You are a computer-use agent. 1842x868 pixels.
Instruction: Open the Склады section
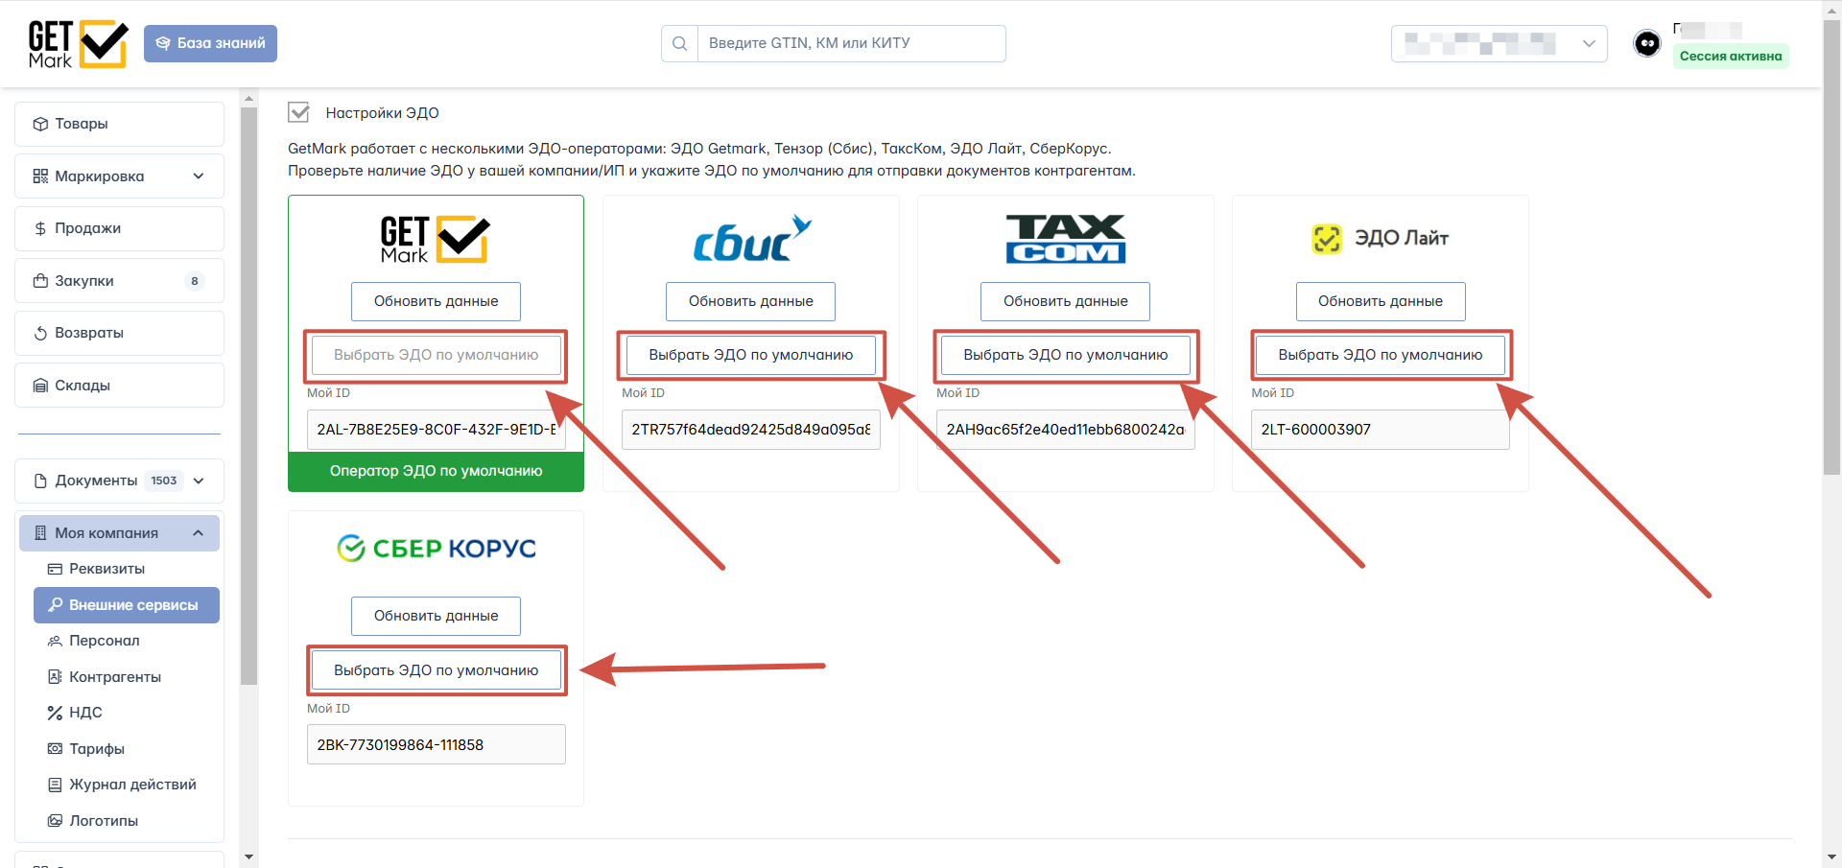[x=119, y=385]
